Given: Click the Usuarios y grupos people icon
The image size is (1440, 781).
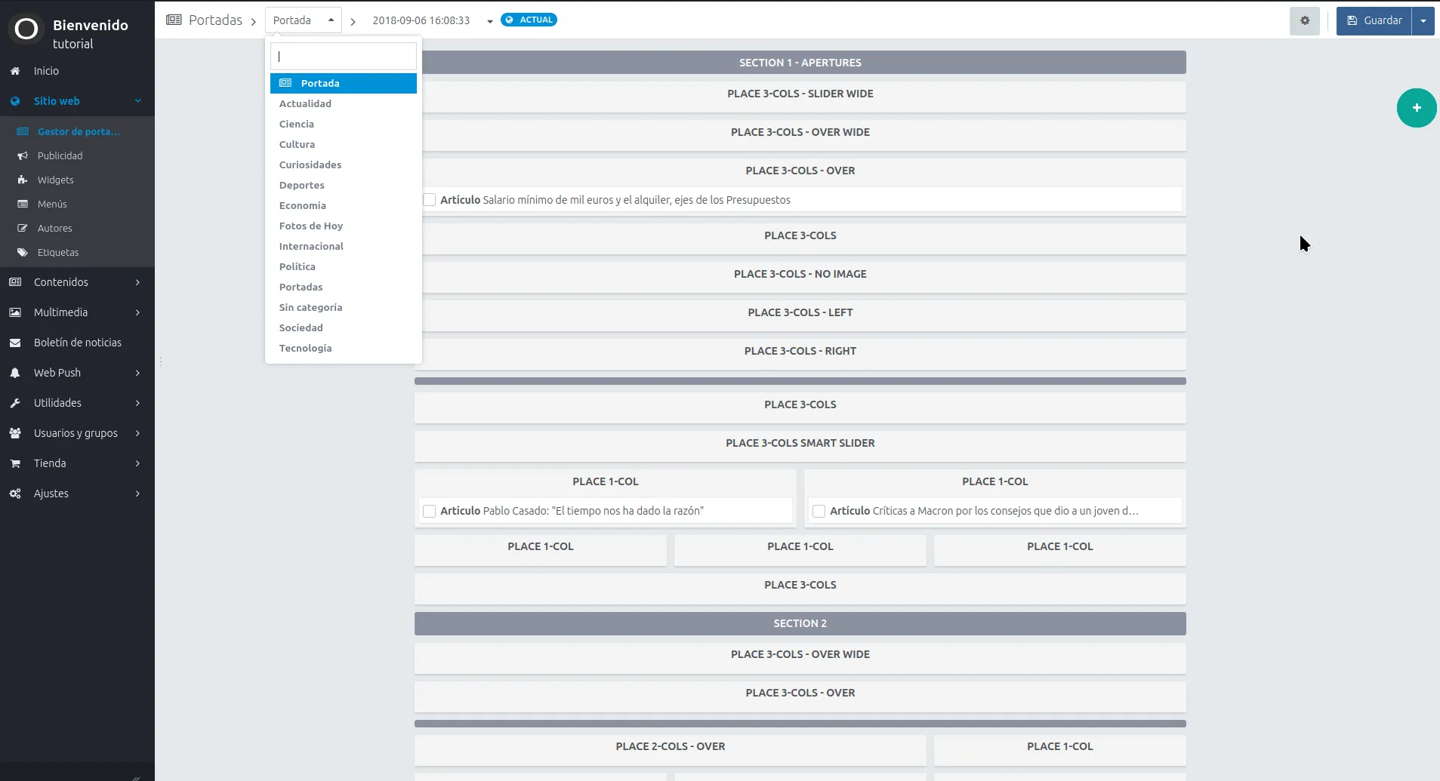Looking at the screenshot, I should click(15, 433).
